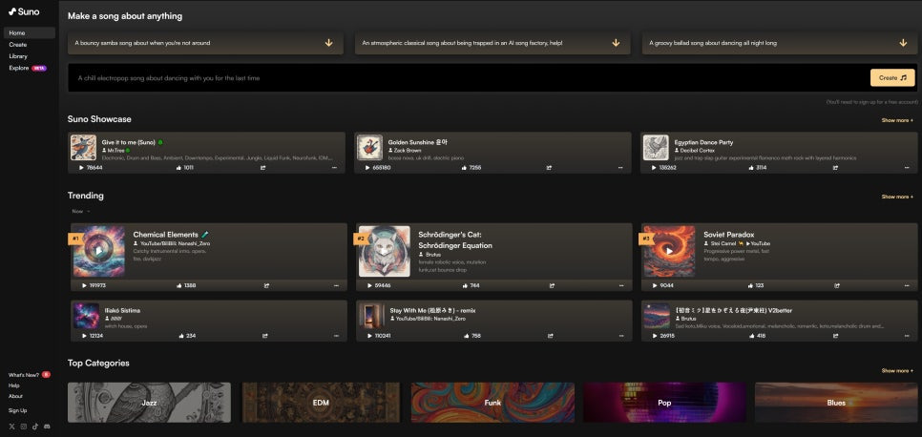Play the Ilíakó Sístima track
This screenshot has height=437, width=922.
[84, 336]
